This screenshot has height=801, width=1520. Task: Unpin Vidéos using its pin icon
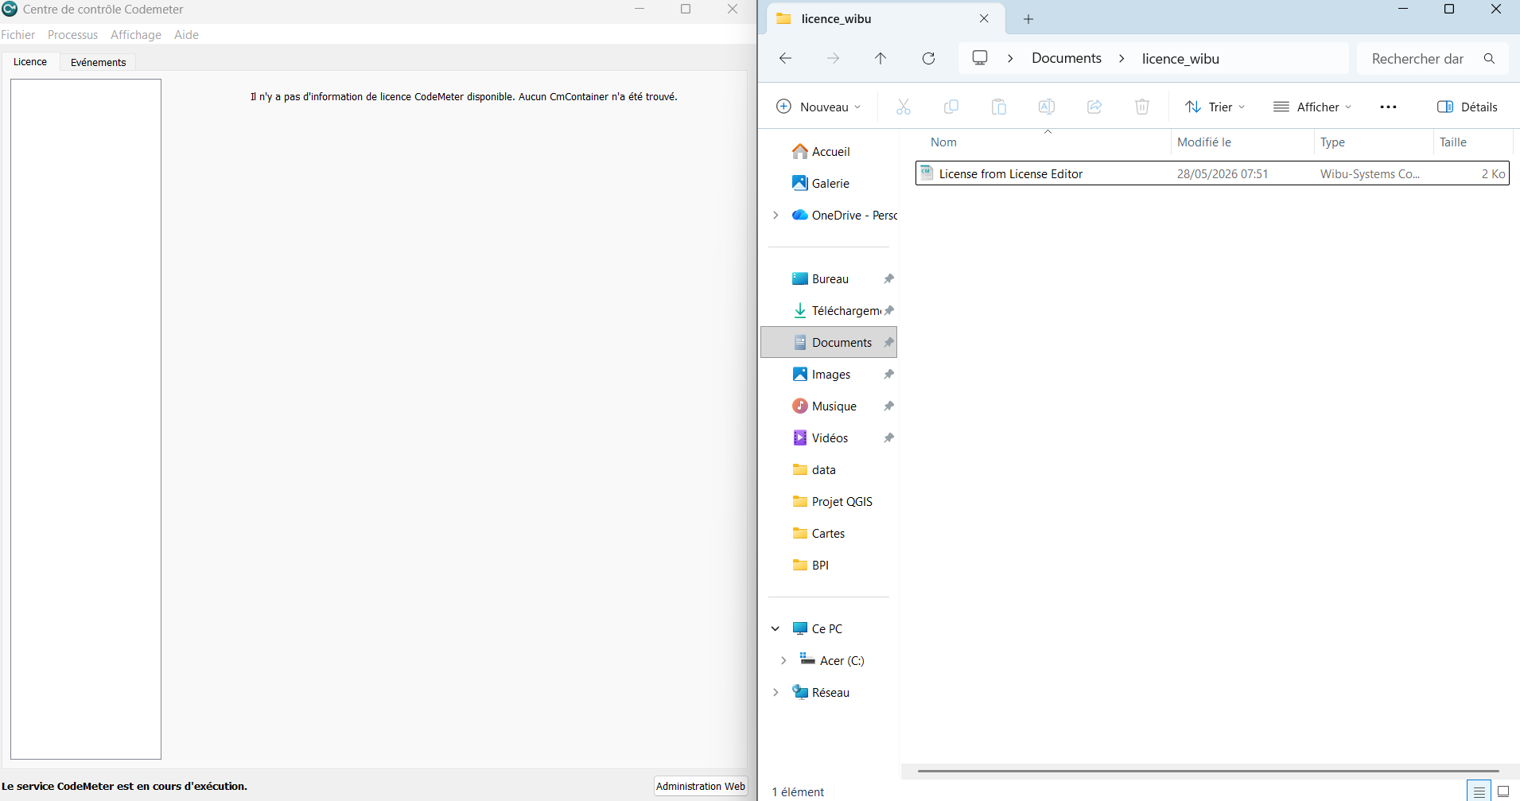888,437
